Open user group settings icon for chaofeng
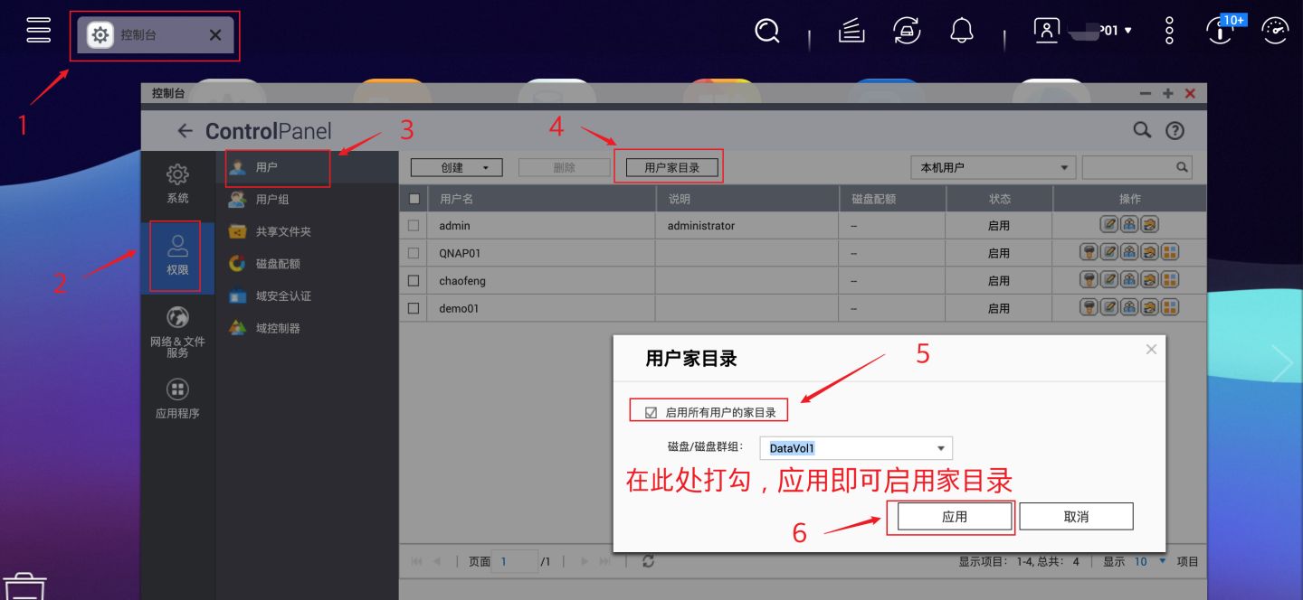The width and height of the screenshot is (1303, 600). pyautogui.click(x=1128, y=280)
